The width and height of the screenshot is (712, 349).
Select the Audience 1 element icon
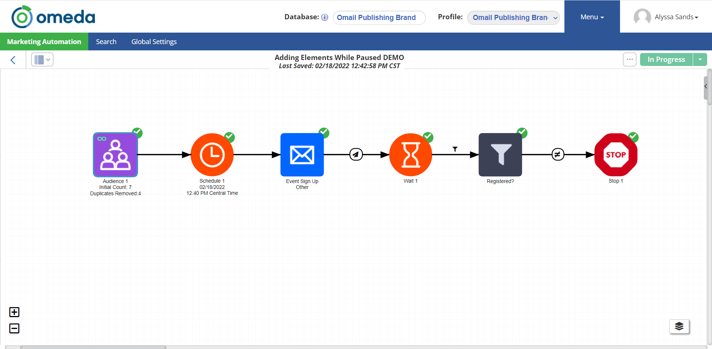[115, 155]
